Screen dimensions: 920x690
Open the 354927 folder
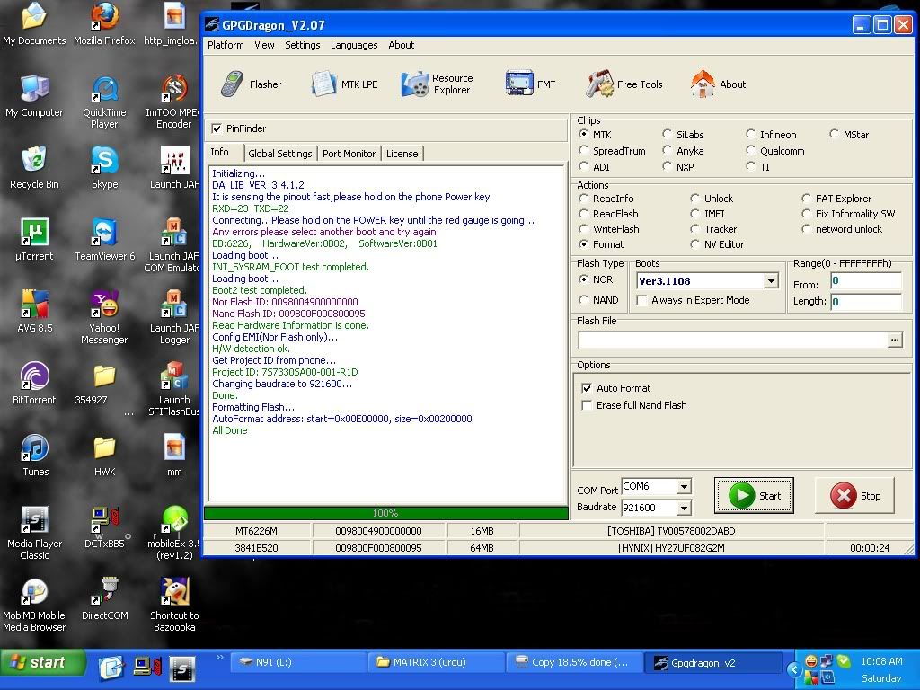coord(104,385)
